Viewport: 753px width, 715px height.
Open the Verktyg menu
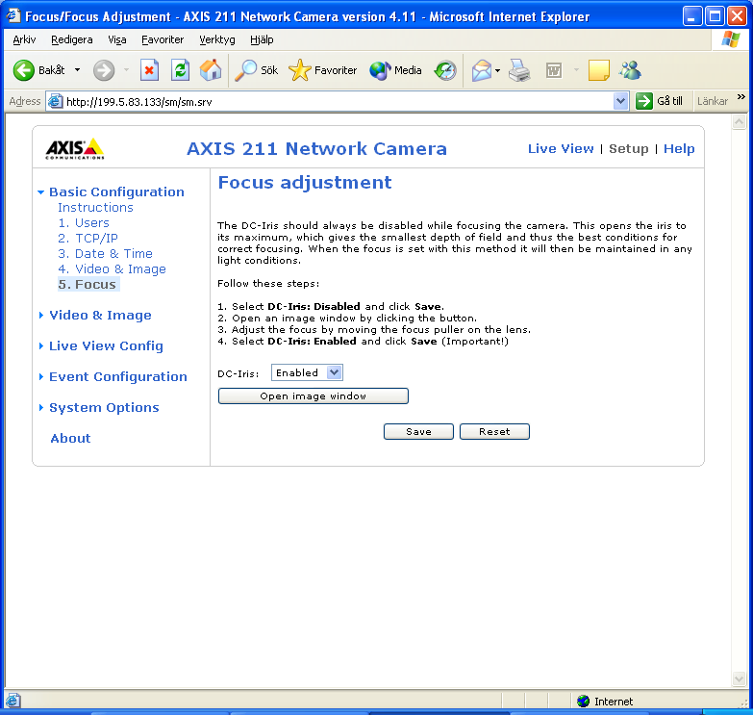217,39
